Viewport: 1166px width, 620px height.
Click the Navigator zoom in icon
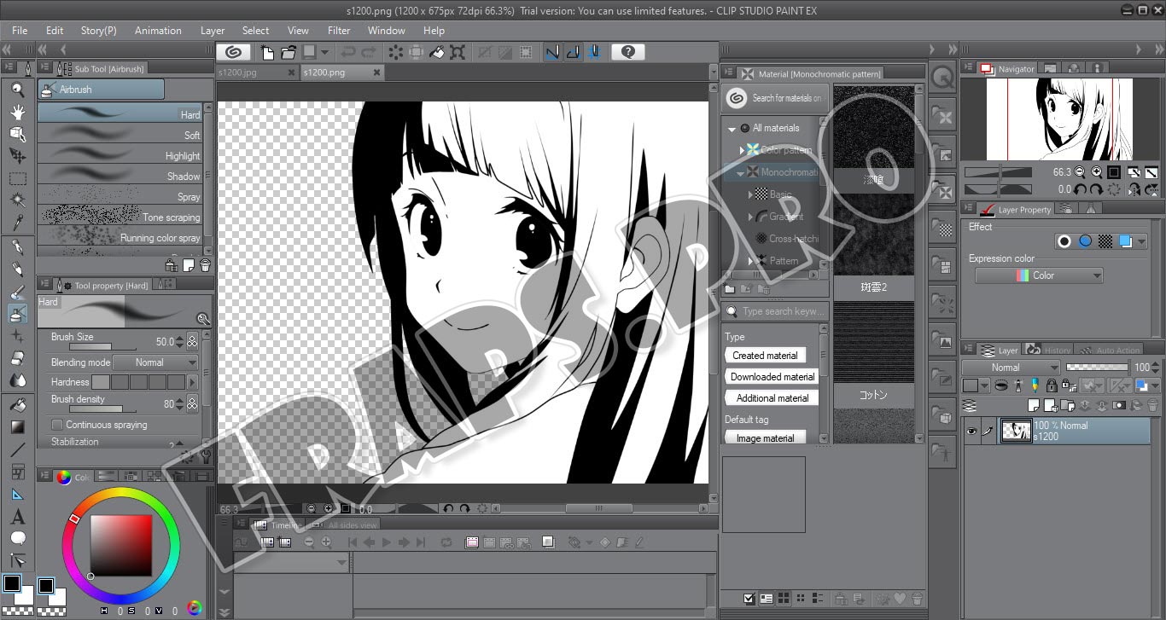tap(1096, 171)
